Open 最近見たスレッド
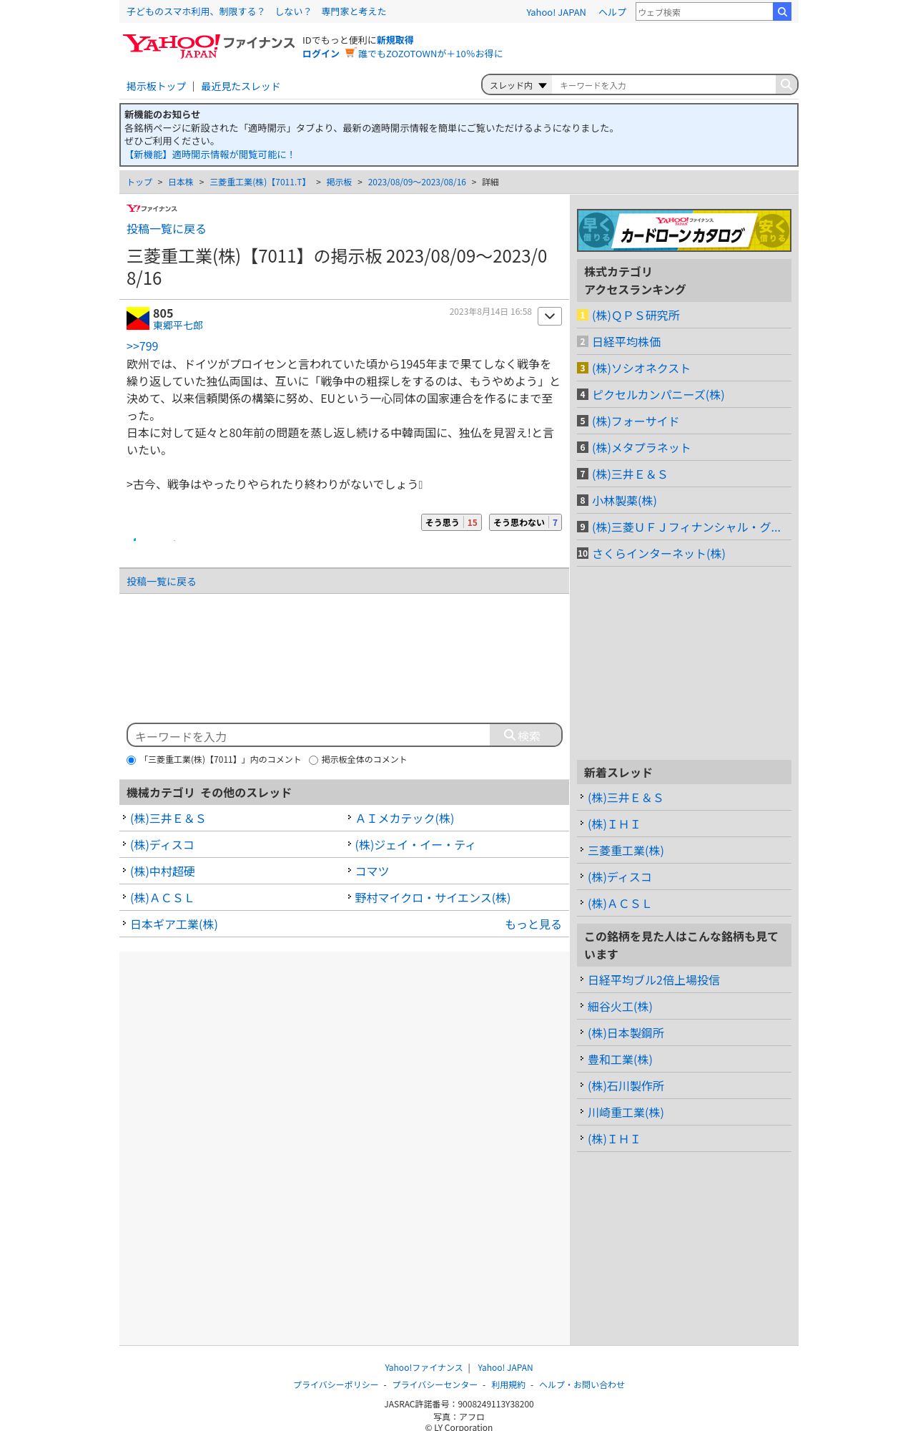The width and height of the screenshot is (918, 1431). point(240,87)
